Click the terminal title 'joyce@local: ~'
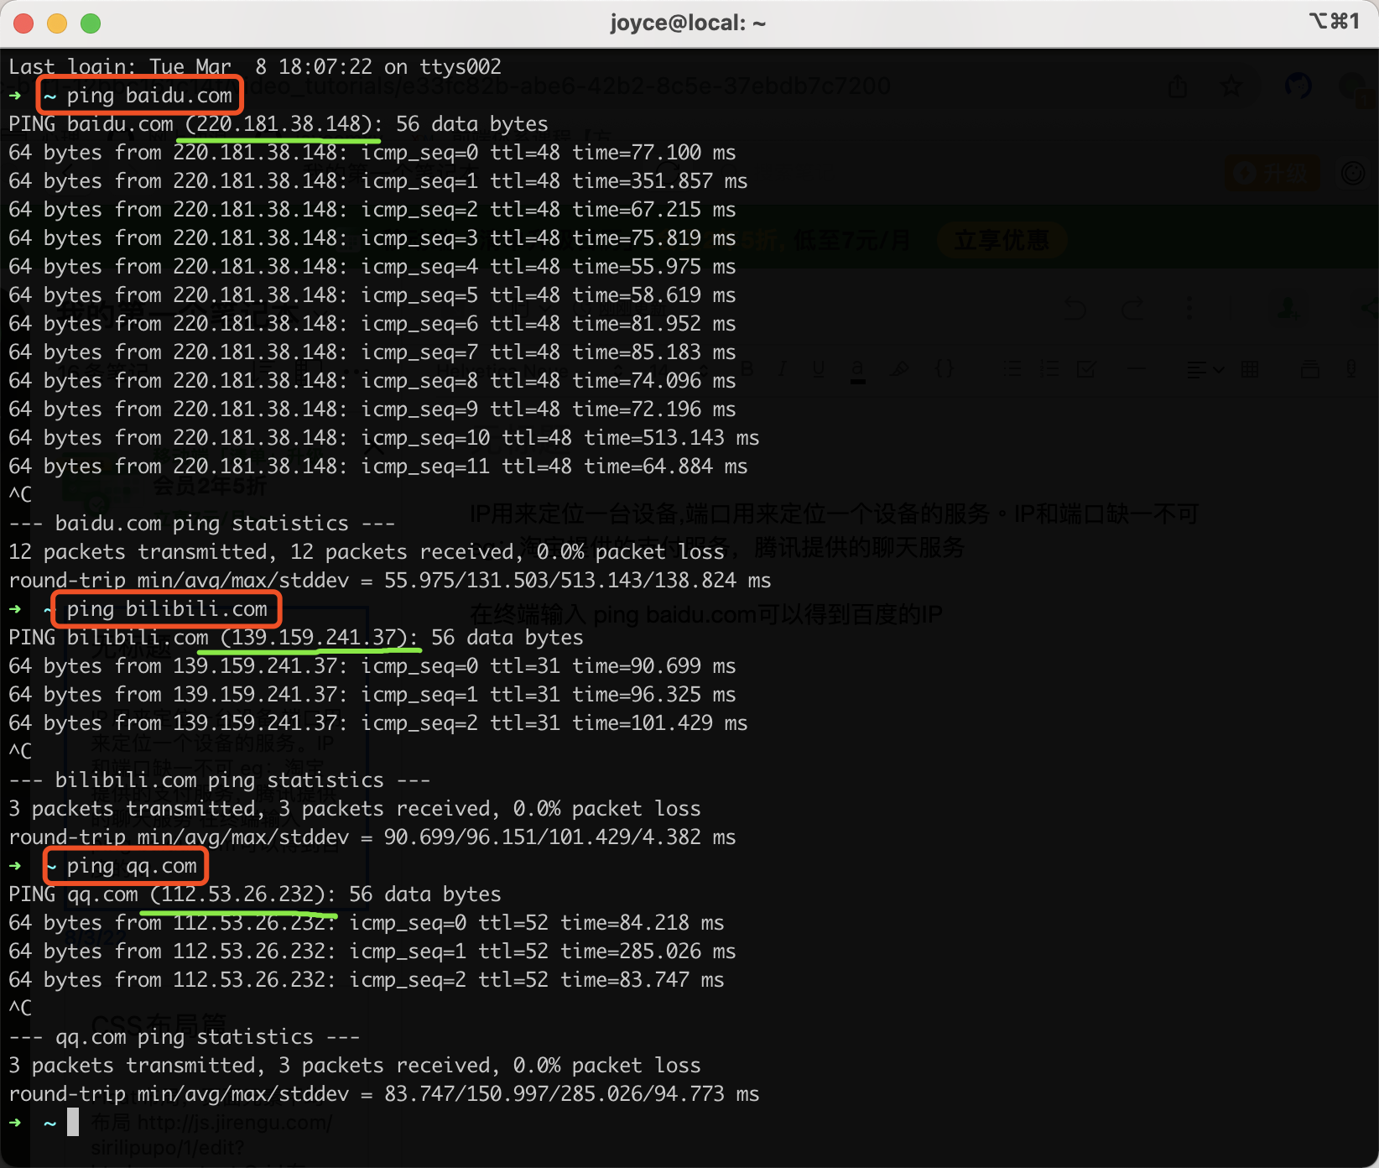Viewport: 1379px width, 1168px height. [688, 23]
